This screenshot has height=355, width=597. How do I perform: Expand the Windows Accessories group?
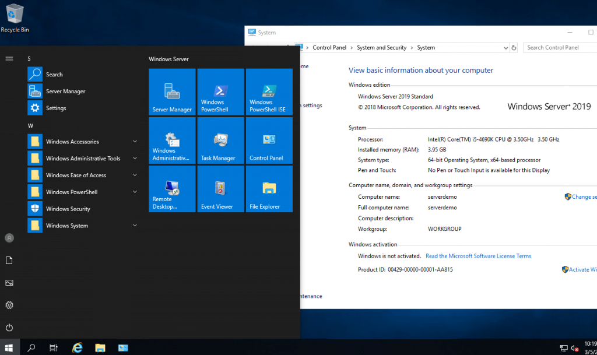point(135,141)
